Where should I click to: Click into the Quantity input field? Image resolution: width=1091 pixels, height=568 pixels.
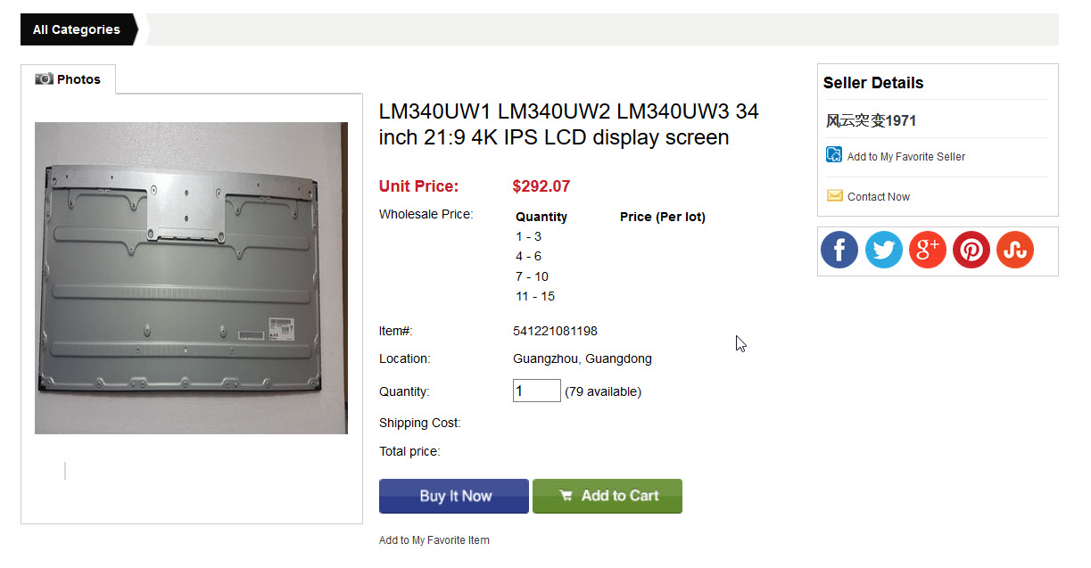click(x=537, y=391)
